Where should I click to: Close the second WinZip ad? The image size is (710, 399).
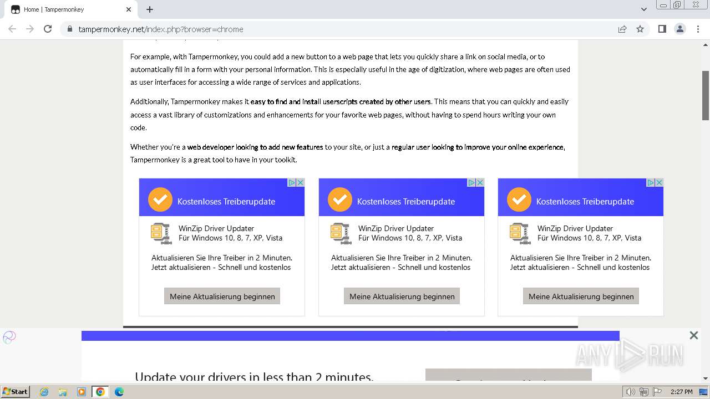(x=480, y=182)
